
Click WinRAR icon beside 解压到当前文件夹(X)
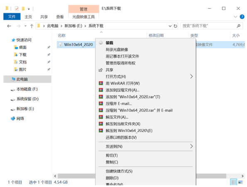point(101,124)
